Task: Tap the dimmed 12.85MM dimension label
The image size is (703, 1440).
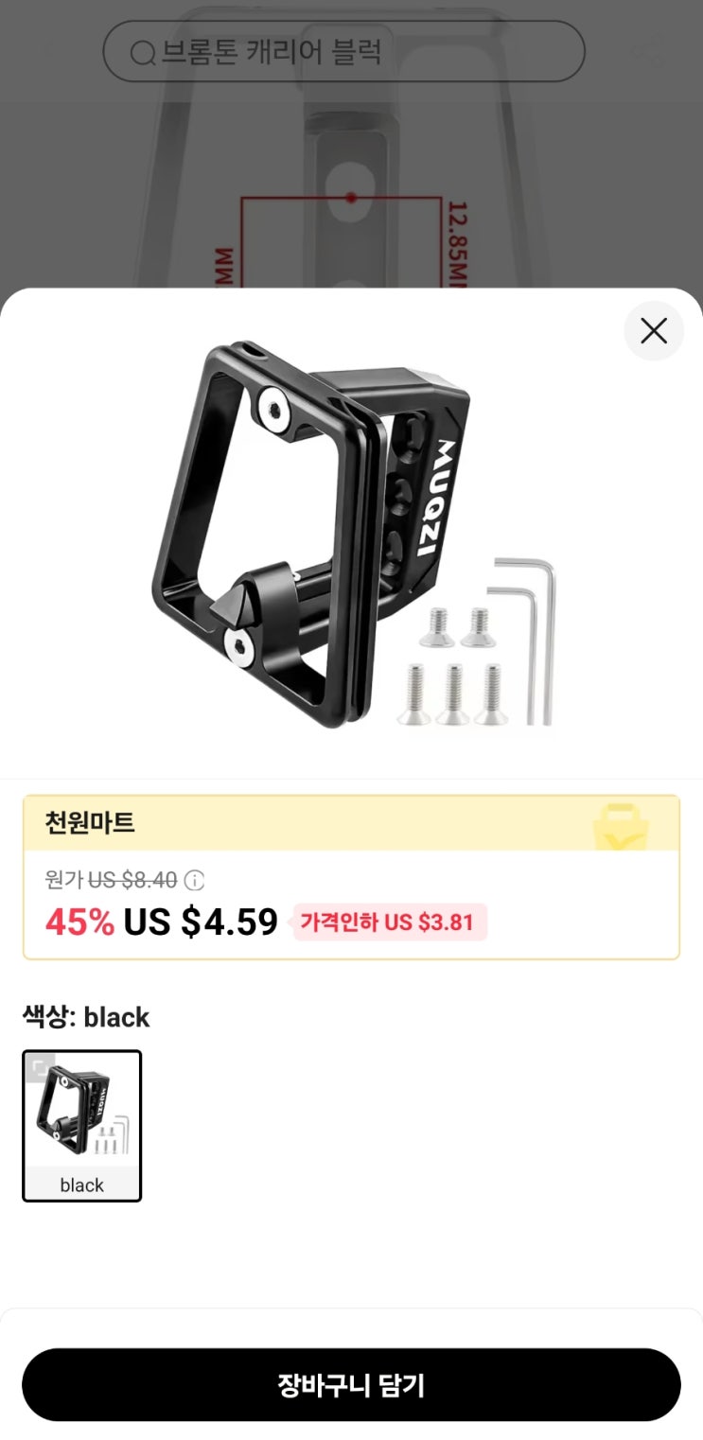Action: (x=458, y=244)
